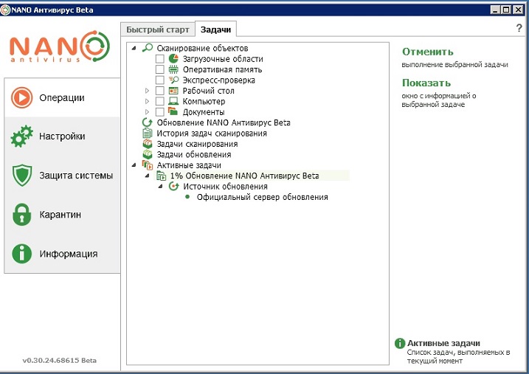The image size is (529, 374).
Task: Click the magnifier icon beside Сканирование объектов
Action: click(147, 48)
